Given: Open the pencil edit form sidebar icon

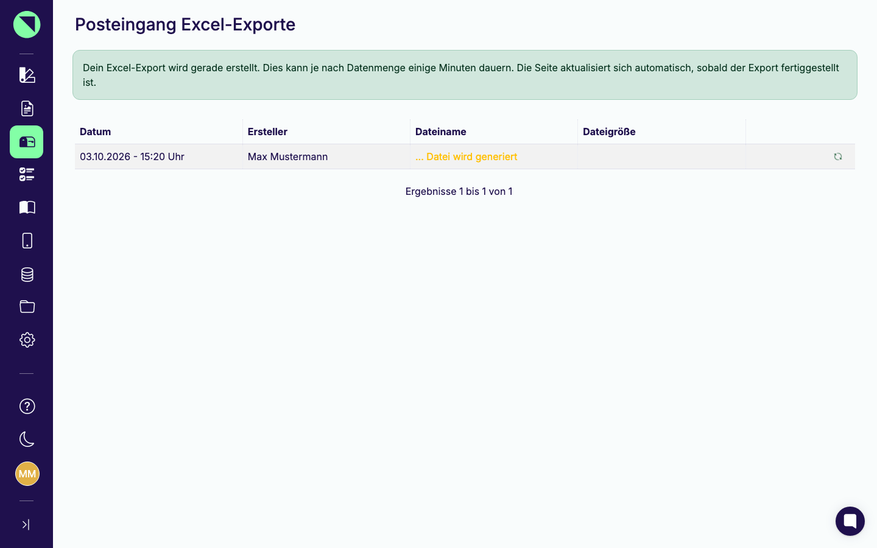Looking at the screenshot, I should tap(27, 75).
